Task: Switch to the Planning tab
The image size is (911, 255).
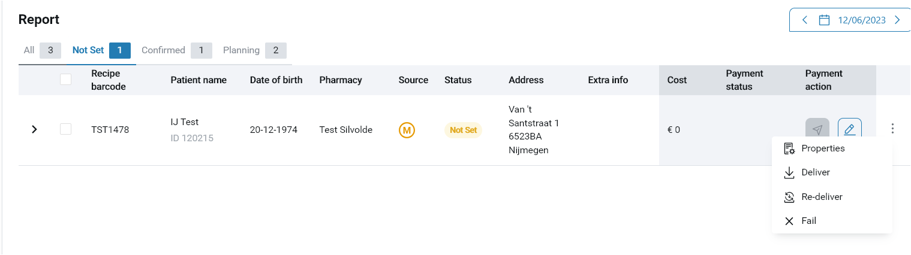Action: point(241,50)
